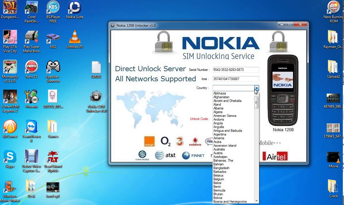Click country list scroll down arrow
344x205 pixels.
point(257,201)
